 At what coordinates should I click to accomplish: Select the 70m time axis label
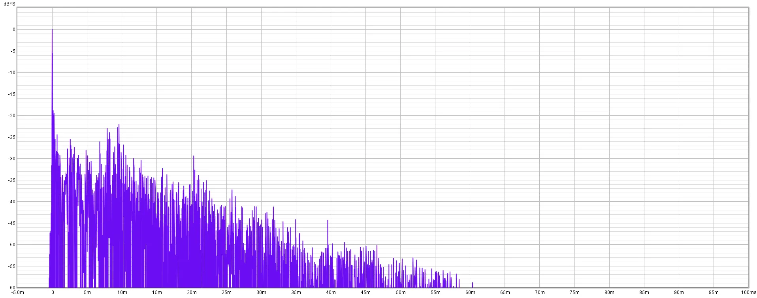[540, 292]
